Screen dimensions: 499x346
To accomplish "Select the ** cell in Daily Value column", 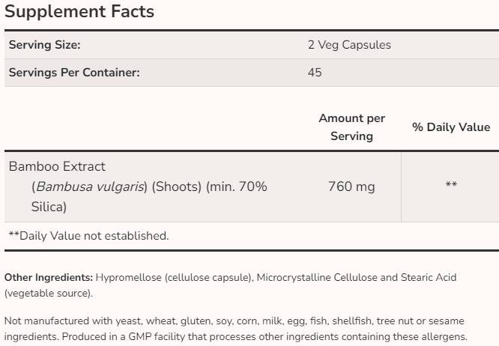I will (x=451, y=186).
